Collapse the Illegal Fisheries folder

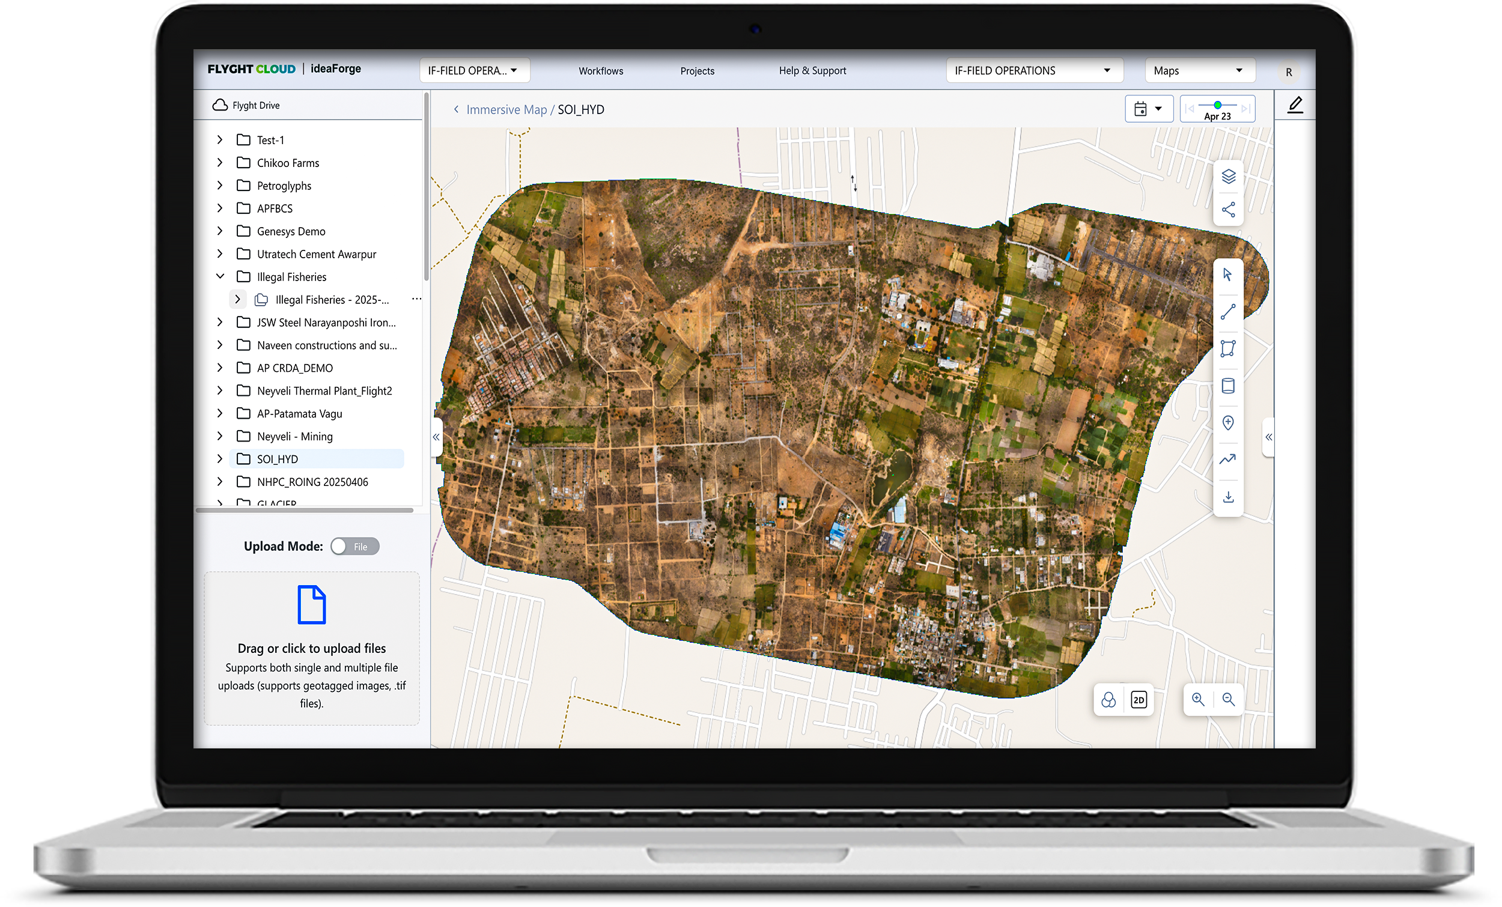[220, 277]
